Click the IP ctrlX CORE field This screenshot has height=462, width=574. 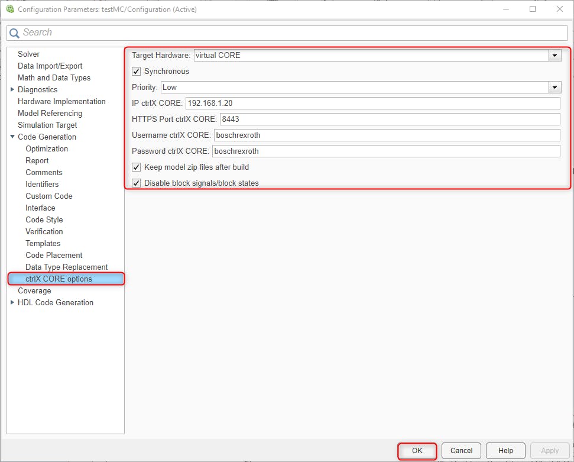372,104
